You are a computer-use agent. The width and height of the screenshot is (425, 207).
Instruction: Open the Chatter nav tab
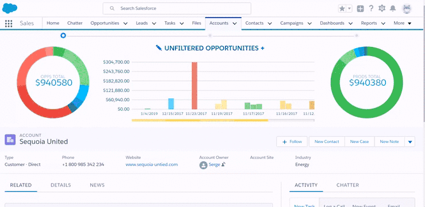pos(75,23)
